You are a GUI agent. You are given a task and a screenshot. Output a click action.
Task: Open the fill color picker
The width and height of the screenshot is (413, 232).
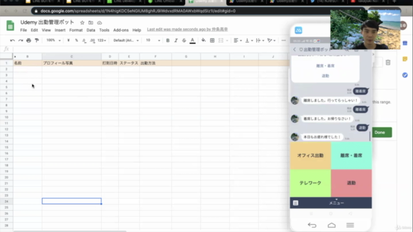203,41
